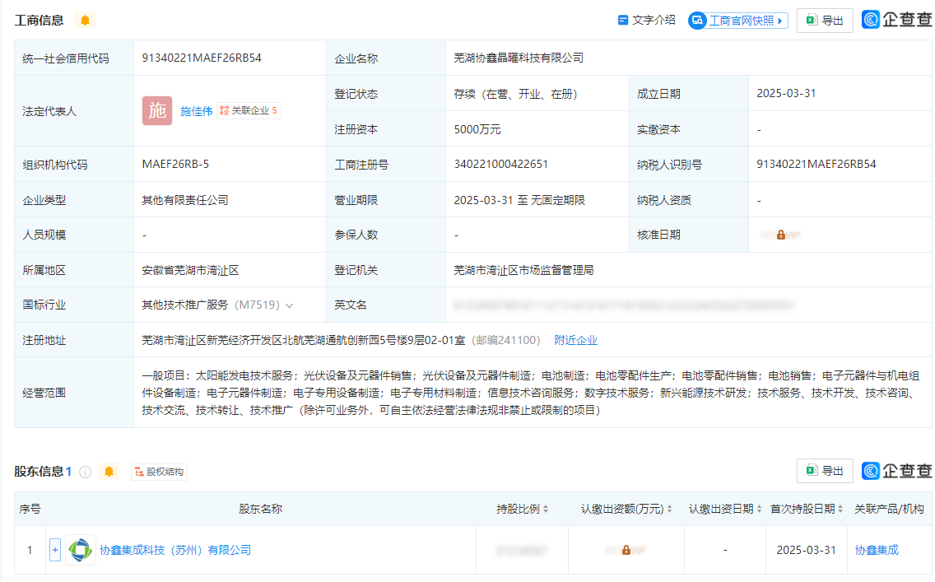This screenshot has width=935, height=582.
Task: Select company name 芜湖协鑫晶曜科技有限公司
Action: coord(519,58)
